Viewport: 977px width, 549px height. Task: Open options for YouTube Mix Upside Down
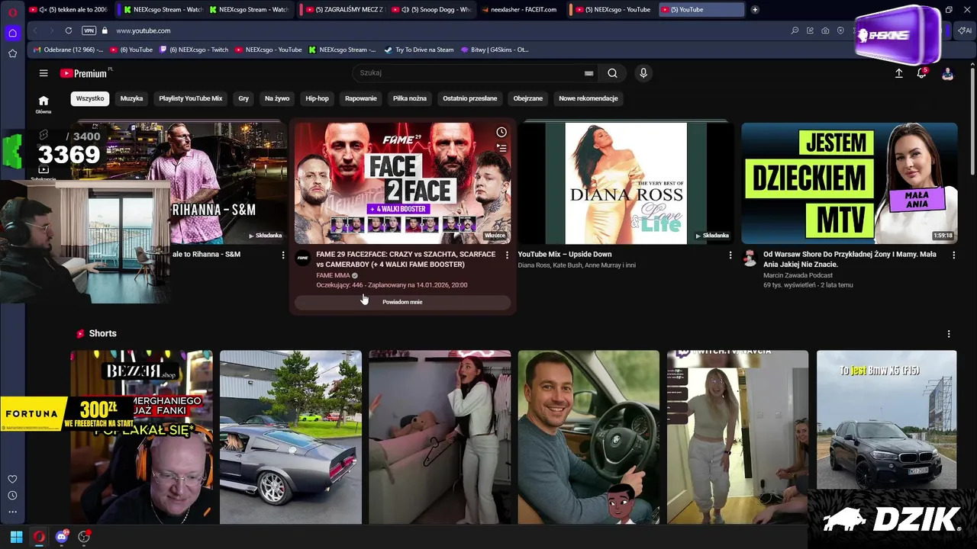(x=730, y=255)
